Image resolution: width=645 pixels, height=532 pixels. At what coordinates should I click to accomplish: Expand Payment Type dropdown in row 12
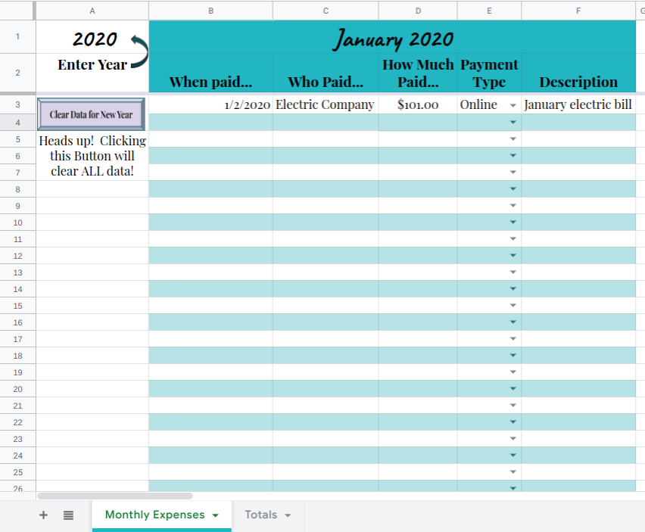(513, 255)
